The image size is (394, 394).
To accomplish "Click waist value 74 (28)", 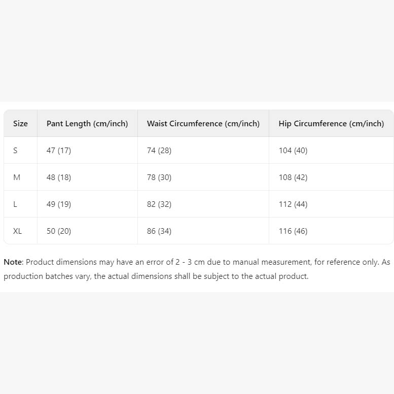I will [x=159, y=151].
